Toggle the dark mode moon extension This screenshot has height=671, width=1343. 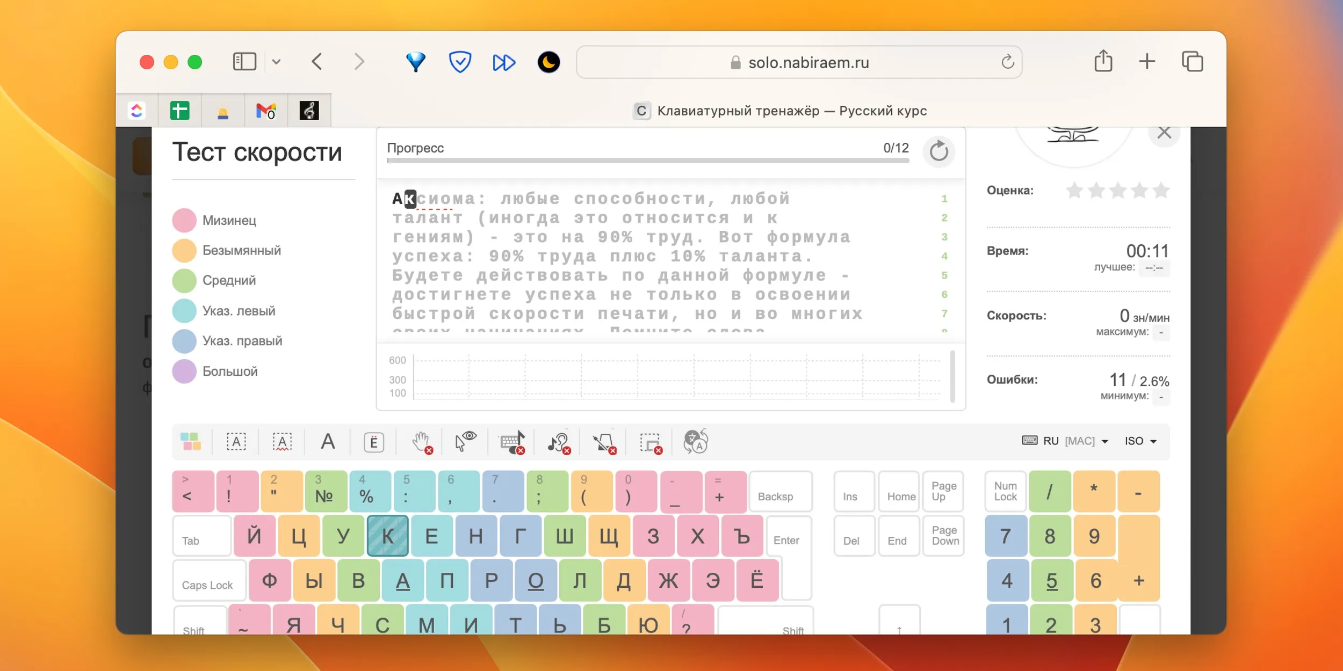pos(548,62)
